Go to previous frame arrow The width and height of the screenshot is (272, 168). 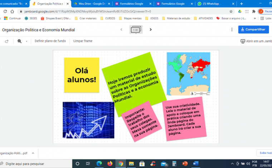coord(121,30)
